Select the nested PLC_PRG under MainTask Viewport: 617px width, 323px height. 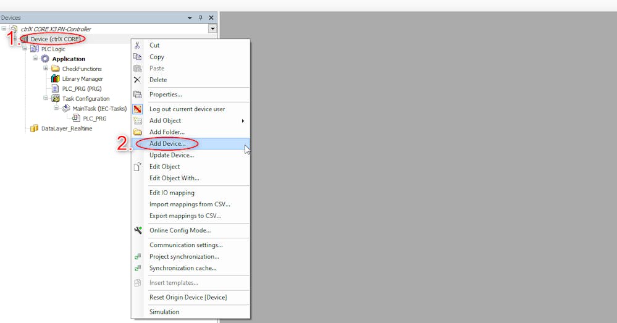click(94, 119)
